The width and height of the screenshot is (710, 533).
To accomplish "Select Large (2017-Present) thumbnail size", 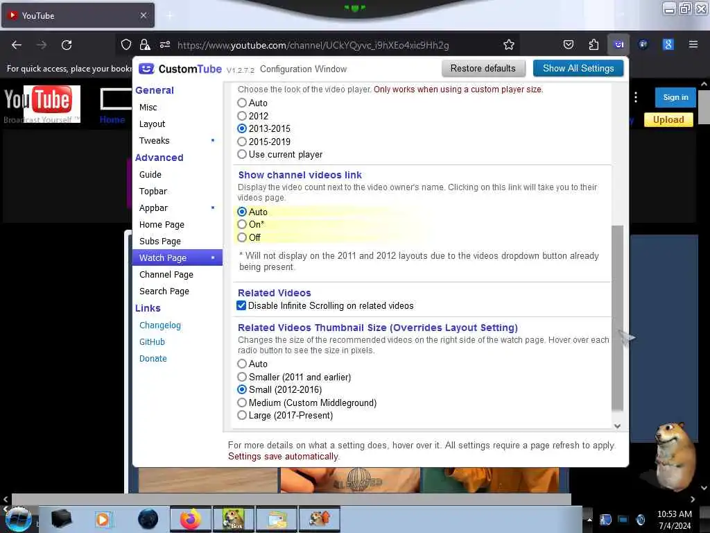I will pyautogui.click(x=242, y=416).
